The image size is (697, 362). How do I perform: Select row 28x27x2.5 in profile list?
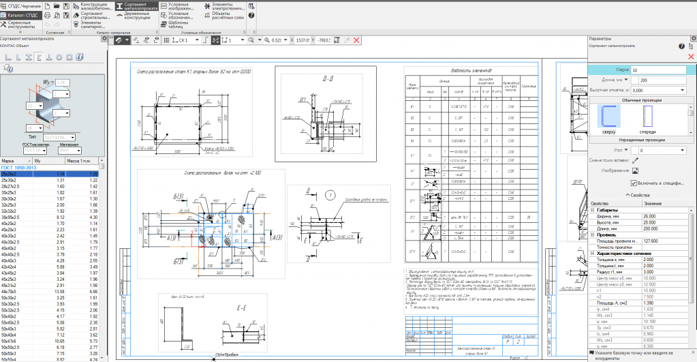click(x=49, y=186)
